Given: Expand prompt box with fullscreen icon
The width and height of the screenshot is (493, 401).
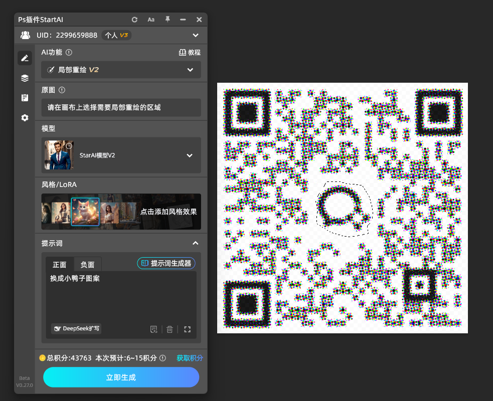Looking at the screenshot, I should click(x=188, y=329).
